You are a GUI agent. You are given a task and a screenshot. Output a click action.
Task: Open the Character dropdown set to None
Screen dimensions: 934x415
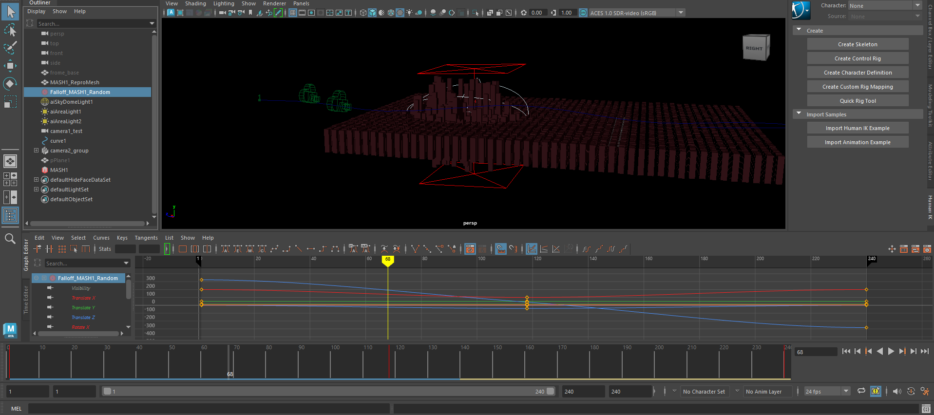pos(885,5)
